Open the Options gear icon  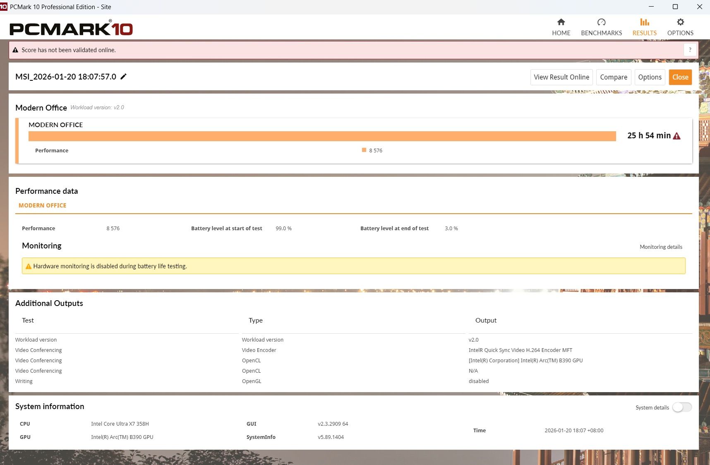point(680,22)
